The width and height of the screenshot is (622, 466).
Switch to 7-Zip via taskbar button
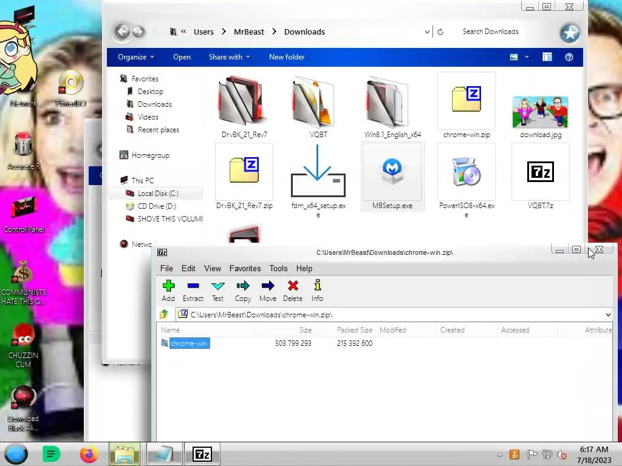click(202, 454)
